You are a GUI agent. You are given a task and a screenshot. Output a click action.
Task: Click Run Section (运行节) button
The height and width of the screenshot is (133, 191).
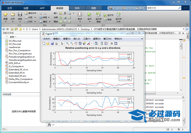pyautogui.click(x=108, y=15)
